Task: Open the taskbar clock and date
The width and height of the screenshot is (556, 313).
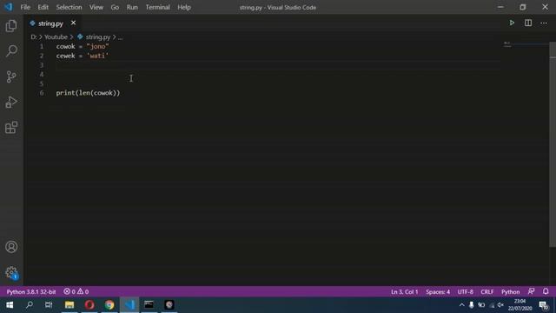Action: (520, 305)
